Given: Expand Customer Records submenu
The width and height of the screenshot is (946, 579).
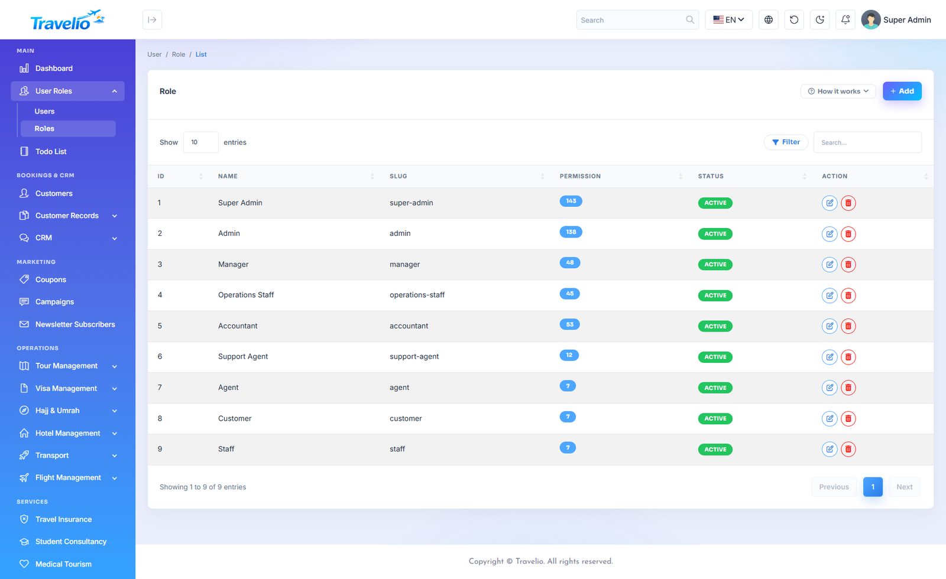Looking at the screenshot, I should point(67,216).
